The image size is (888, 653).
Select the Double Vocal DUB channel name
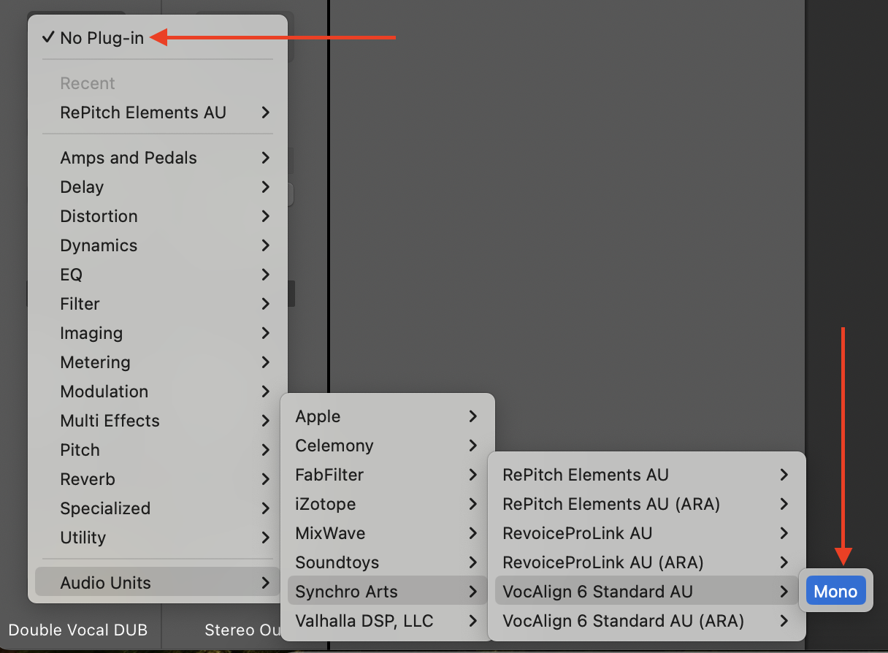[x=78, y=630]
